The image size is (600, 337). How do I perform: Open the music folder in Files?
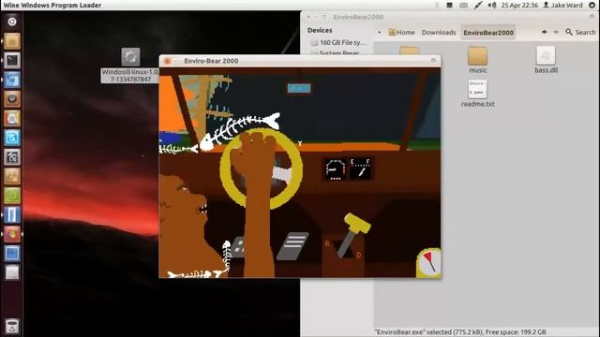click(x=477, y=60)
